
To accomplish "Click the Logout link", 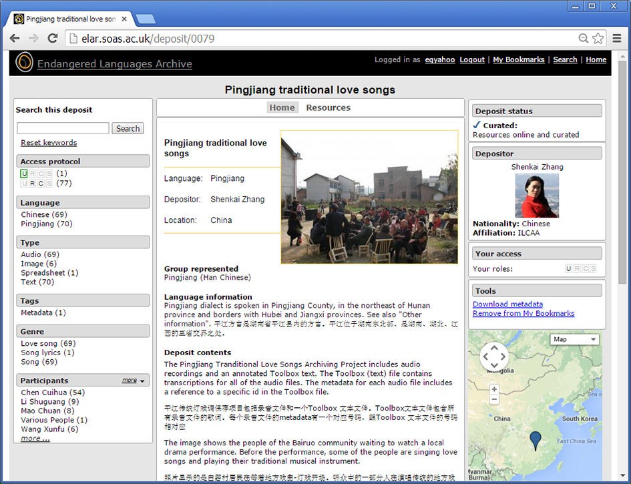I will (x=472, y=59).
